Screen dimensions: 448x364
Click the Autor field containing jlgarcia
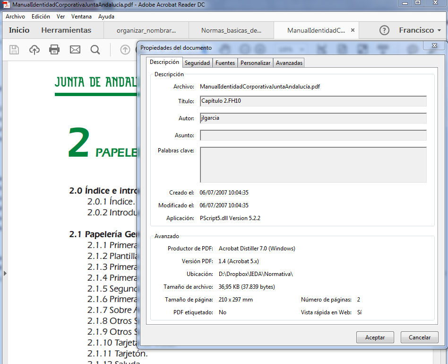click(x=313, y=118)
